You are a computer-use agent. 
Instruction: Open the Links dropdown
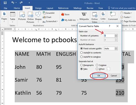[103, 17]
